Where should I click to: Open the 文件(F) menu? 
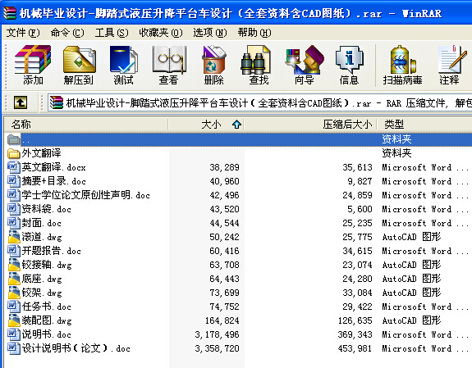[23, 33]
